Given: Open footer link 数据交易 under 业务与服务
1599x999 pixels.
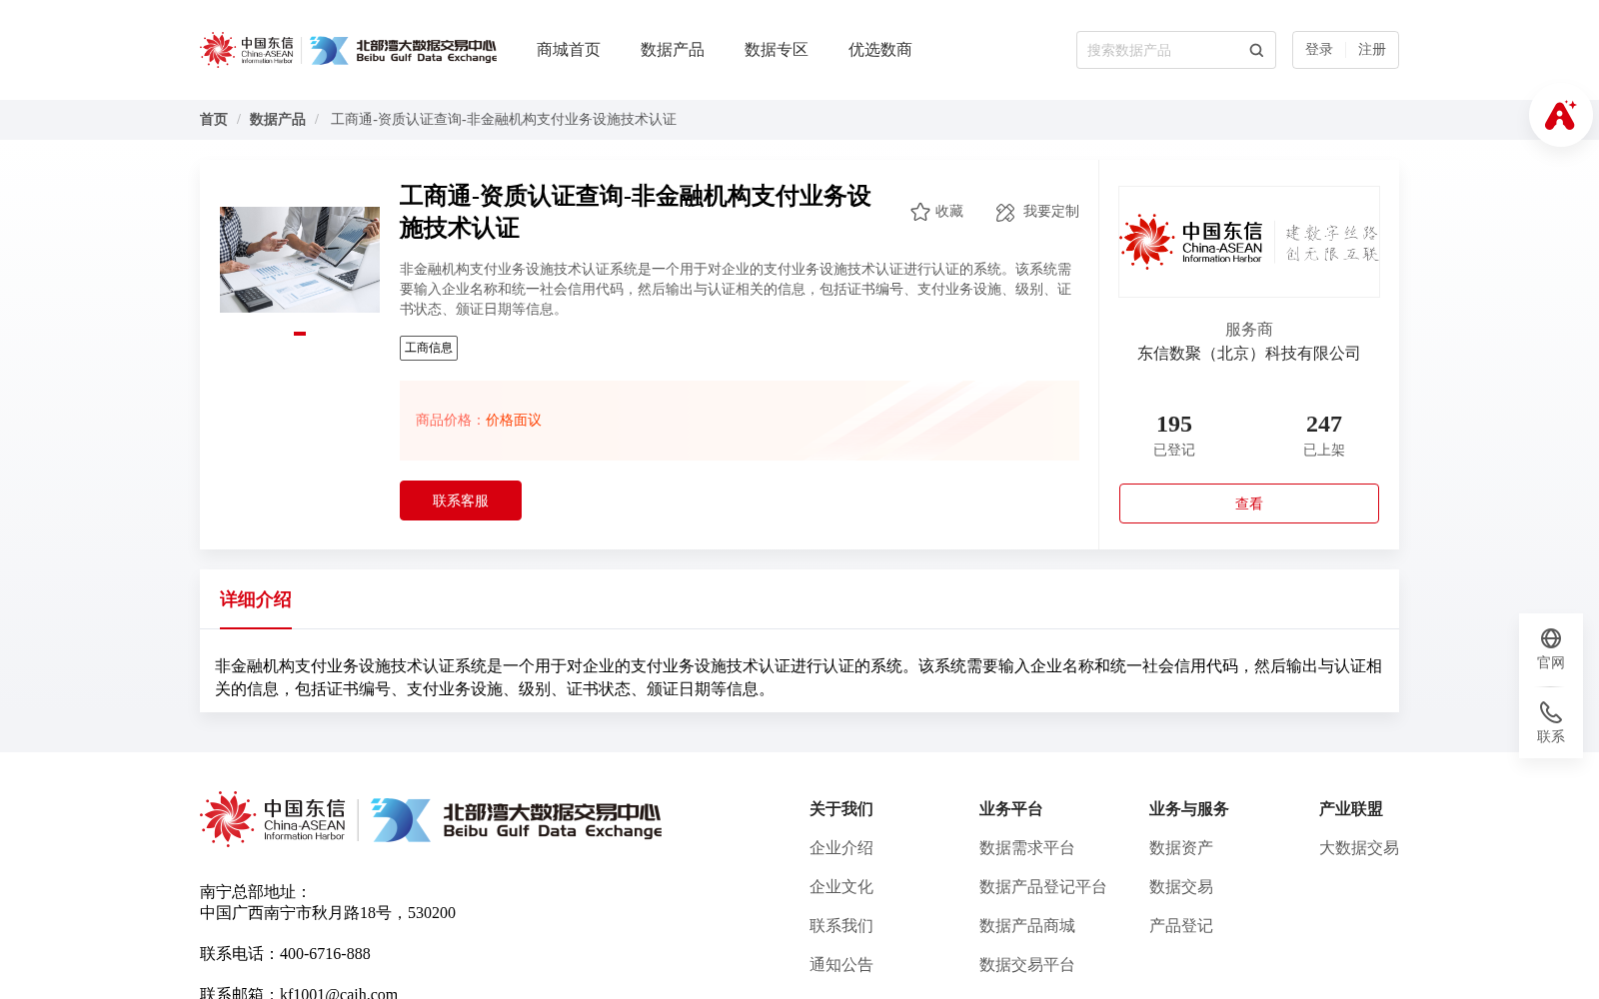Looking at the screenshot, I should click(x=1181, y=887).
